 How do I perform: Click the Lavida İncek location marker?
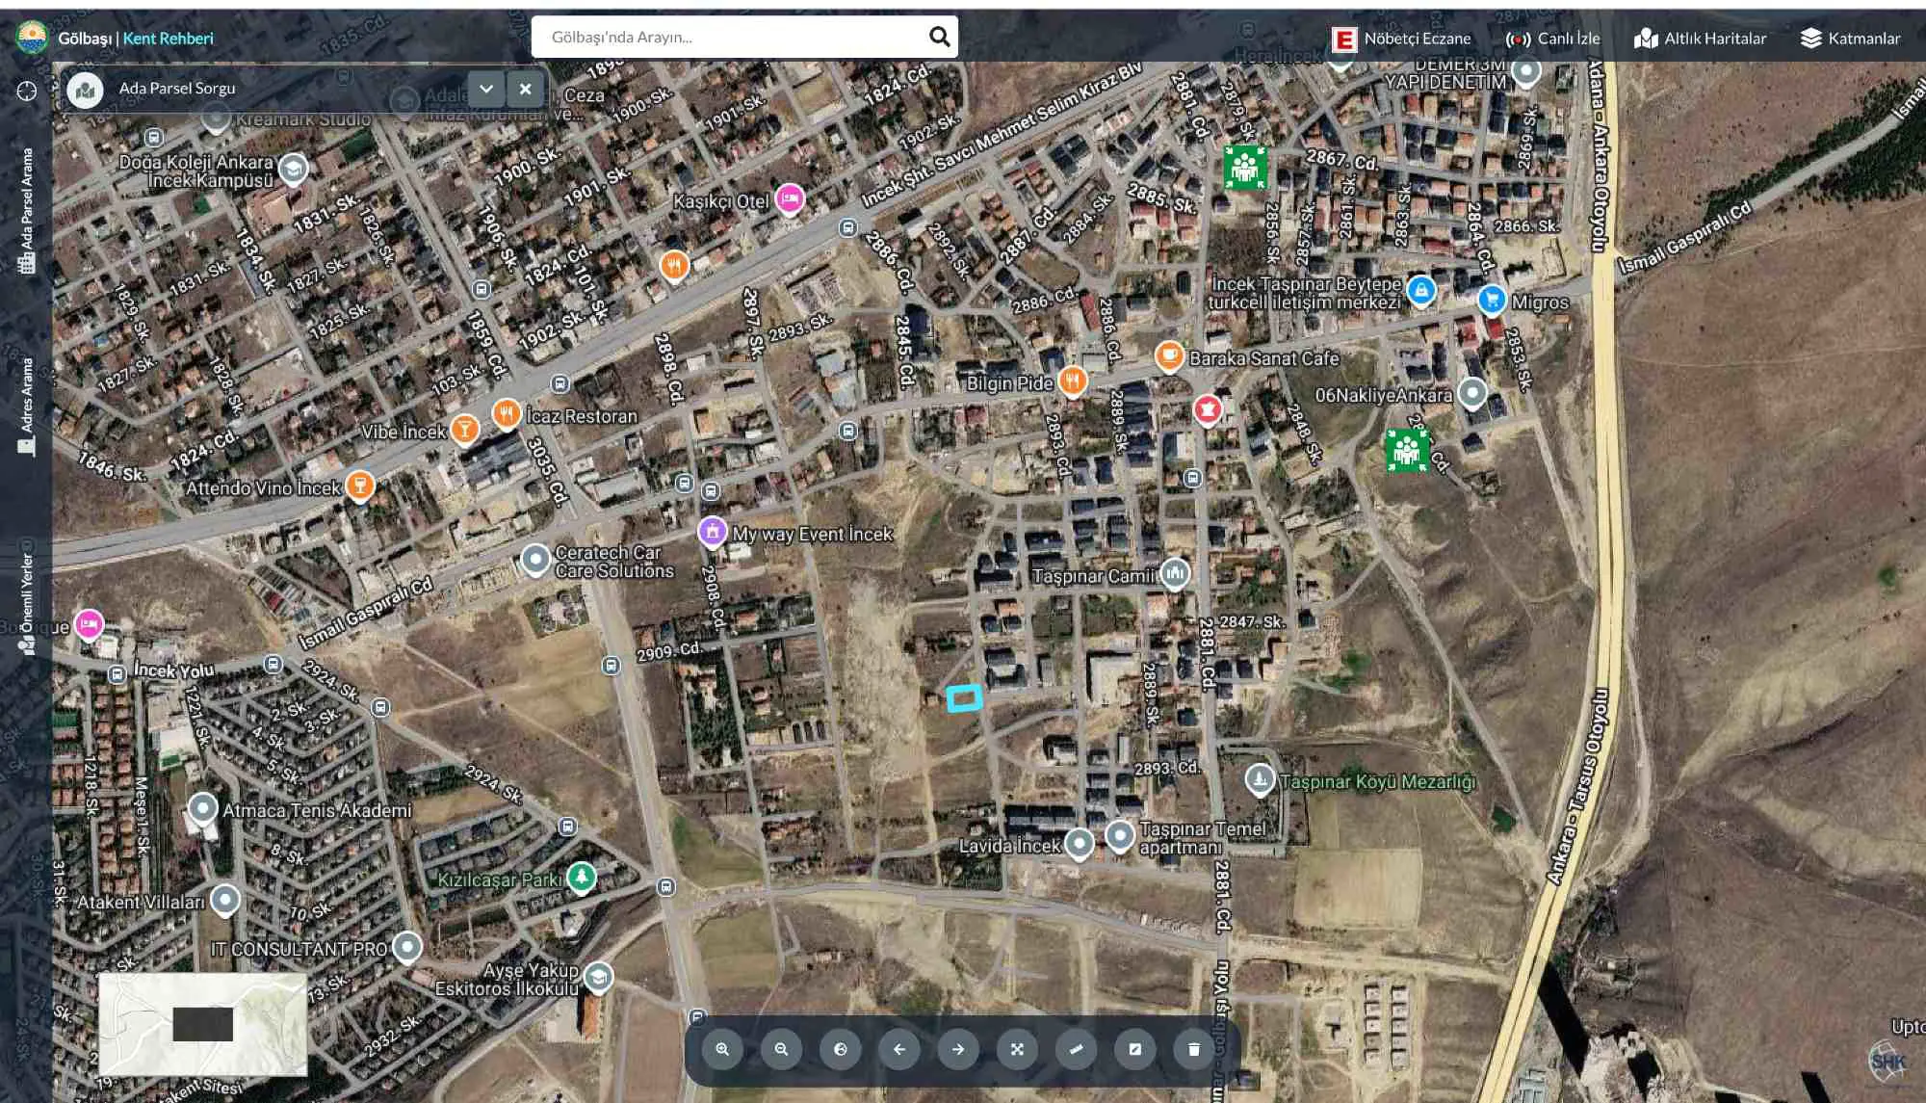point(1079,844)
